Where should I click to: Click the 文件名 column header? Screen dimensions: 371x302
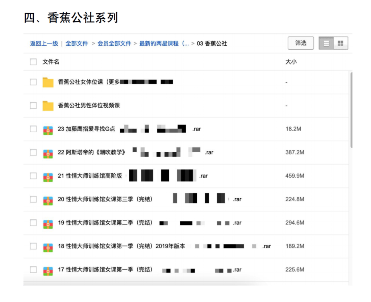tap(51, 62)
